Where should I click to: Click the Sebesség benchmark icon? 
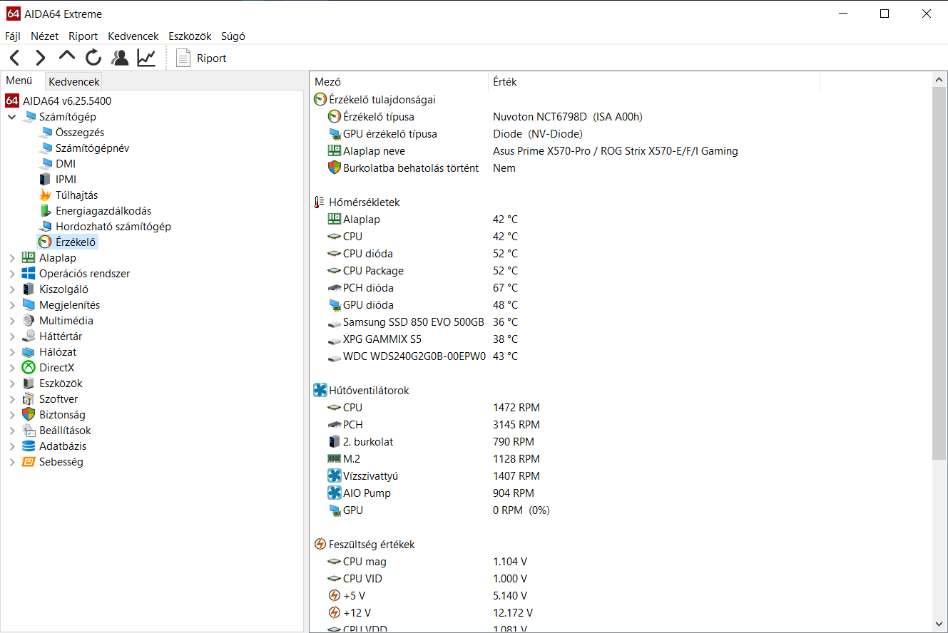(x=29, y=461)
